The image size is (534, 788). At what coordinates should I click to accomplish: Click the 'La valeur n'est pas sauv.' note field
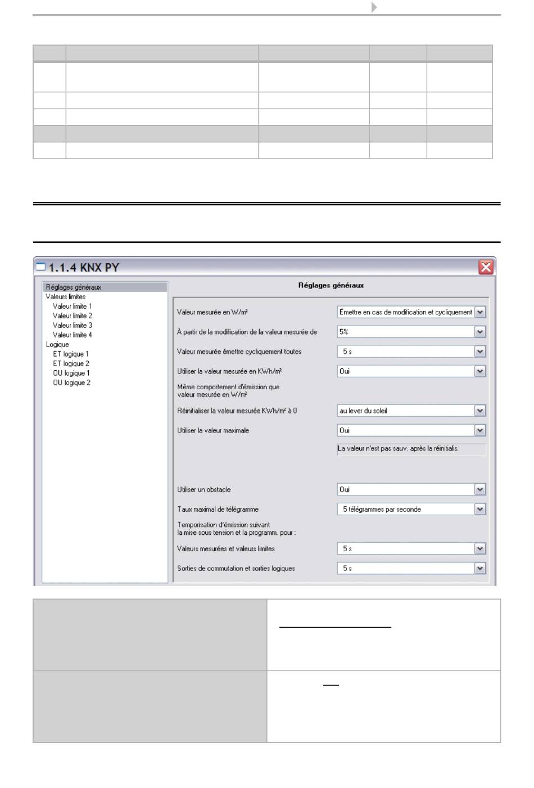click(411, 449)
